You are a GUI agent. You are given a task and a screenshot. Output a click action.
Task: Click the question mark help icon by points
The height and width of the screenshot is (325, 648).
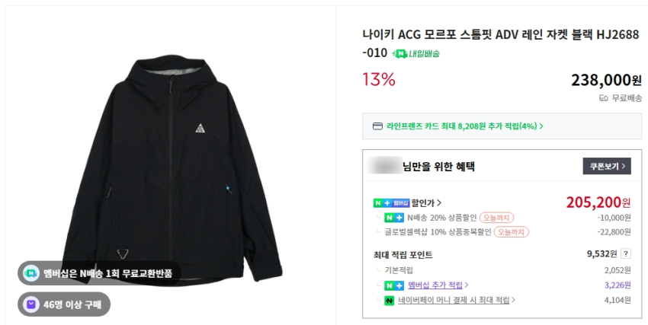click(626, 254)
